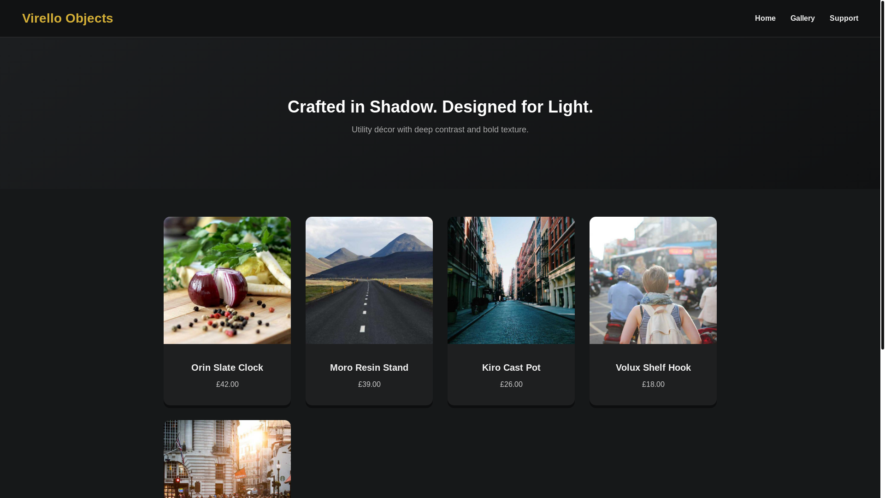Open the Virello Objects logo link

[x=67, y=18]
